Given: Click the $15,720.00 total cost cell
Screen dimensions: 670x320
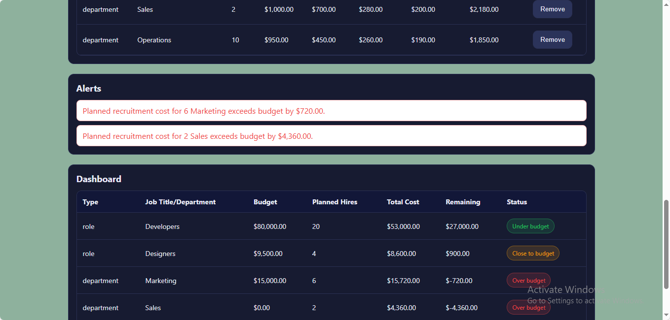Looking at the screenshot, I should point(403,281).
